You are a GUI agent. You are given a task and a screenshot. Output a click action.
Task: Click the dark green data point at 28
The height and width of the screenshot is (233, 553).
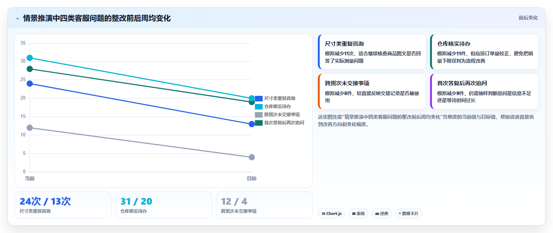coord(30,69)
